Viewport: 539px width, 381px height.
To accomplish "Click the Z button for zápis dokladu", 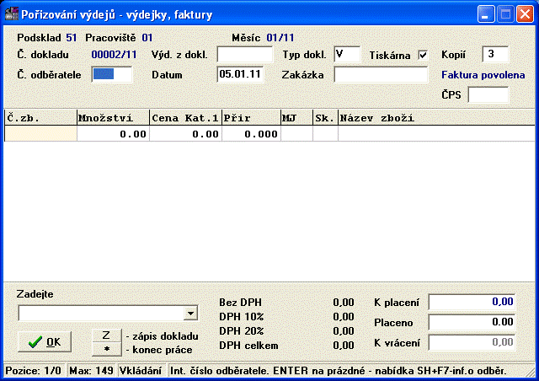I will click(x=107, y=335).
